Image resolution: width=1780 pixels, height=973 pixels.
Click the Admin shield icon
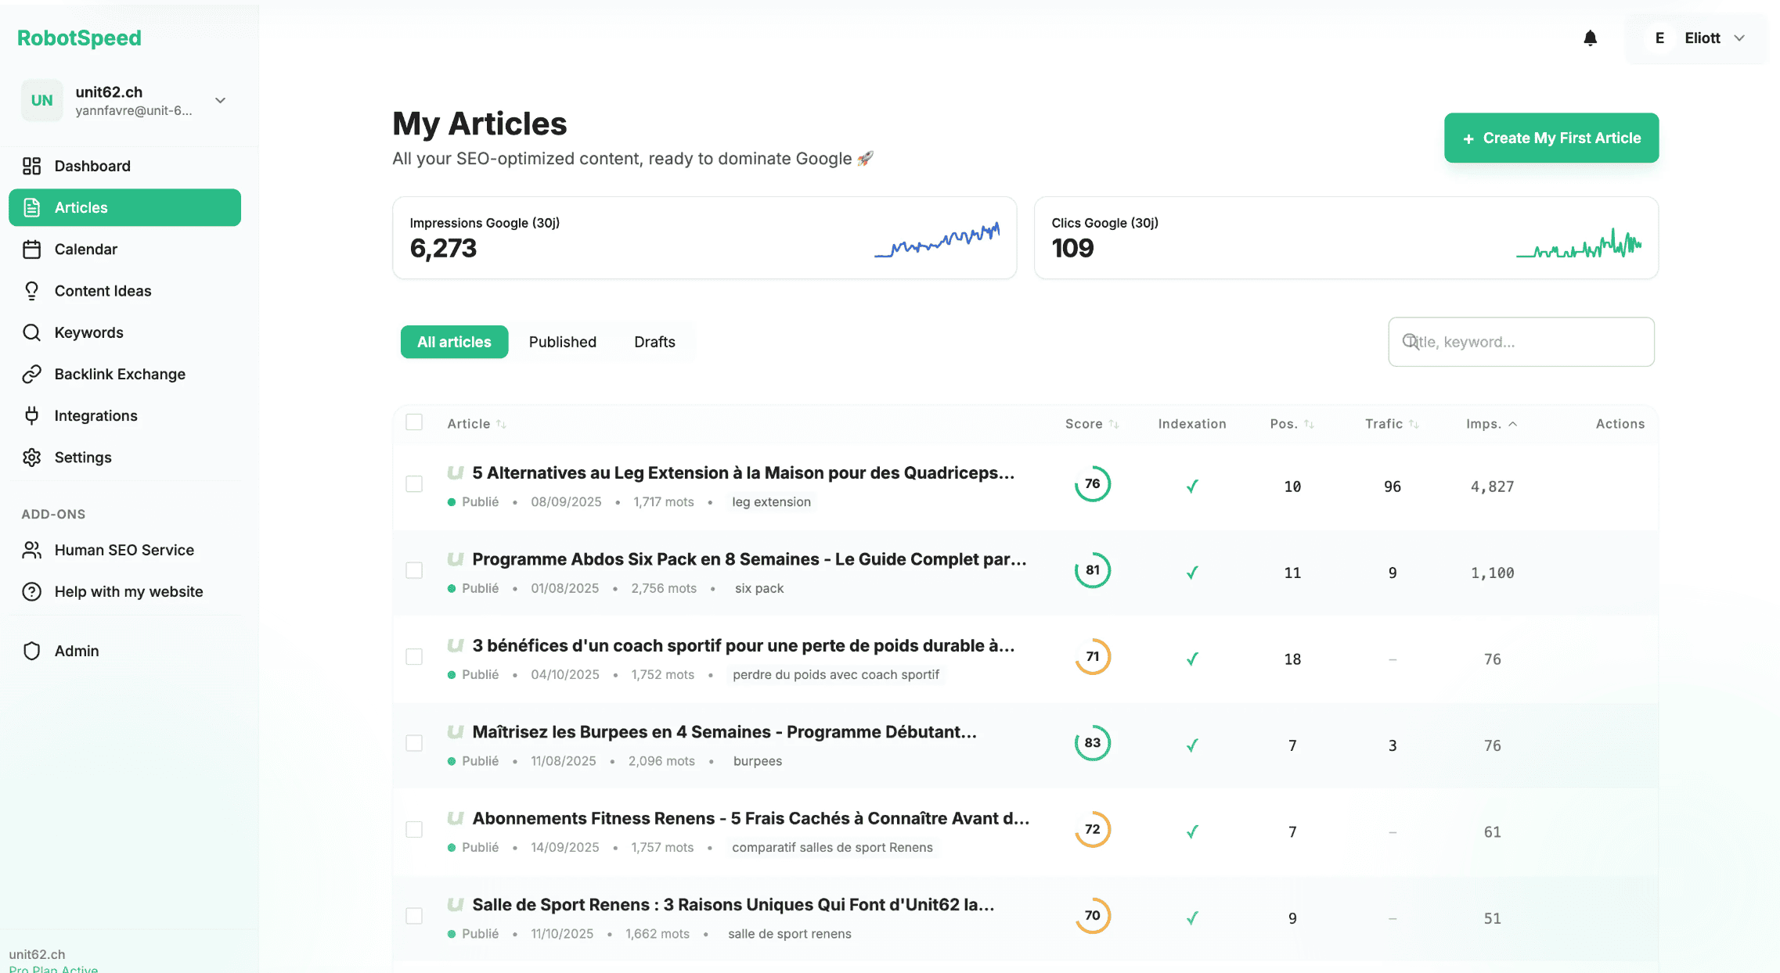pyautogui.click(x=31, y=651)
